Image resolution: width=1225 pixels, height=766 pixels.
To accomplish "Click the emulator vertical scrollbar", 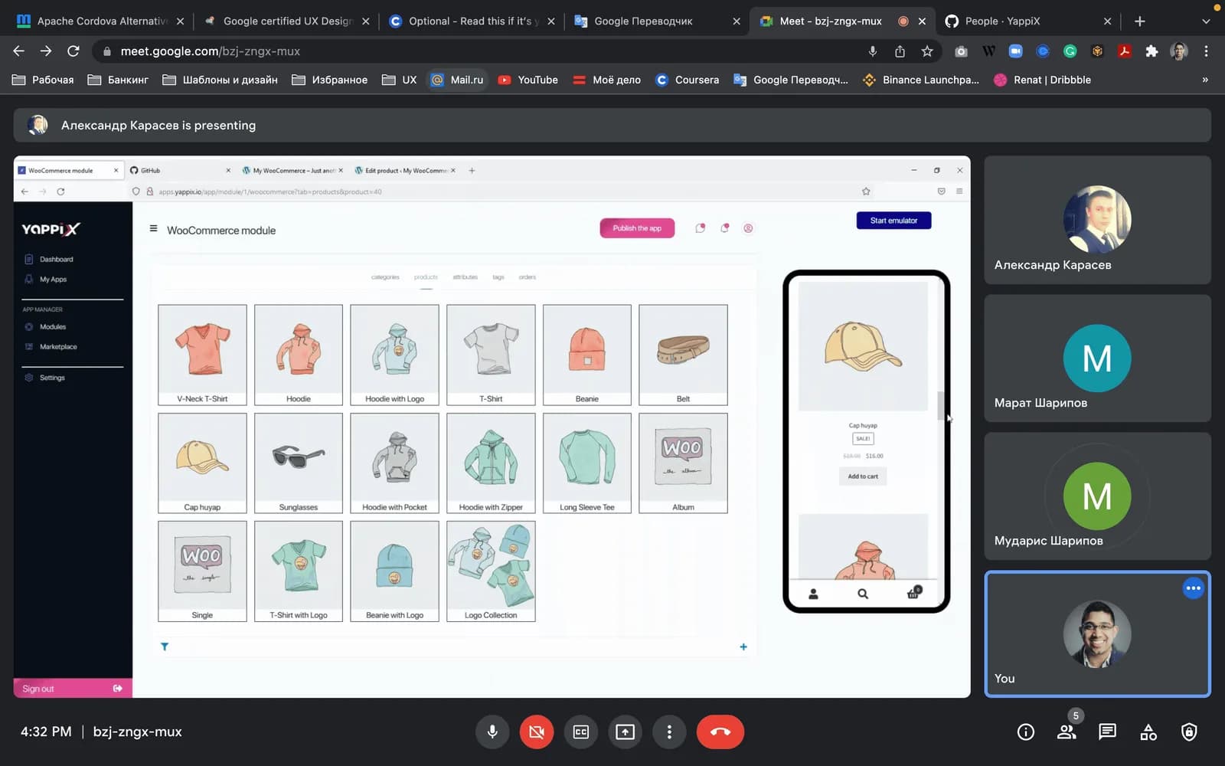I will (940, 406).
